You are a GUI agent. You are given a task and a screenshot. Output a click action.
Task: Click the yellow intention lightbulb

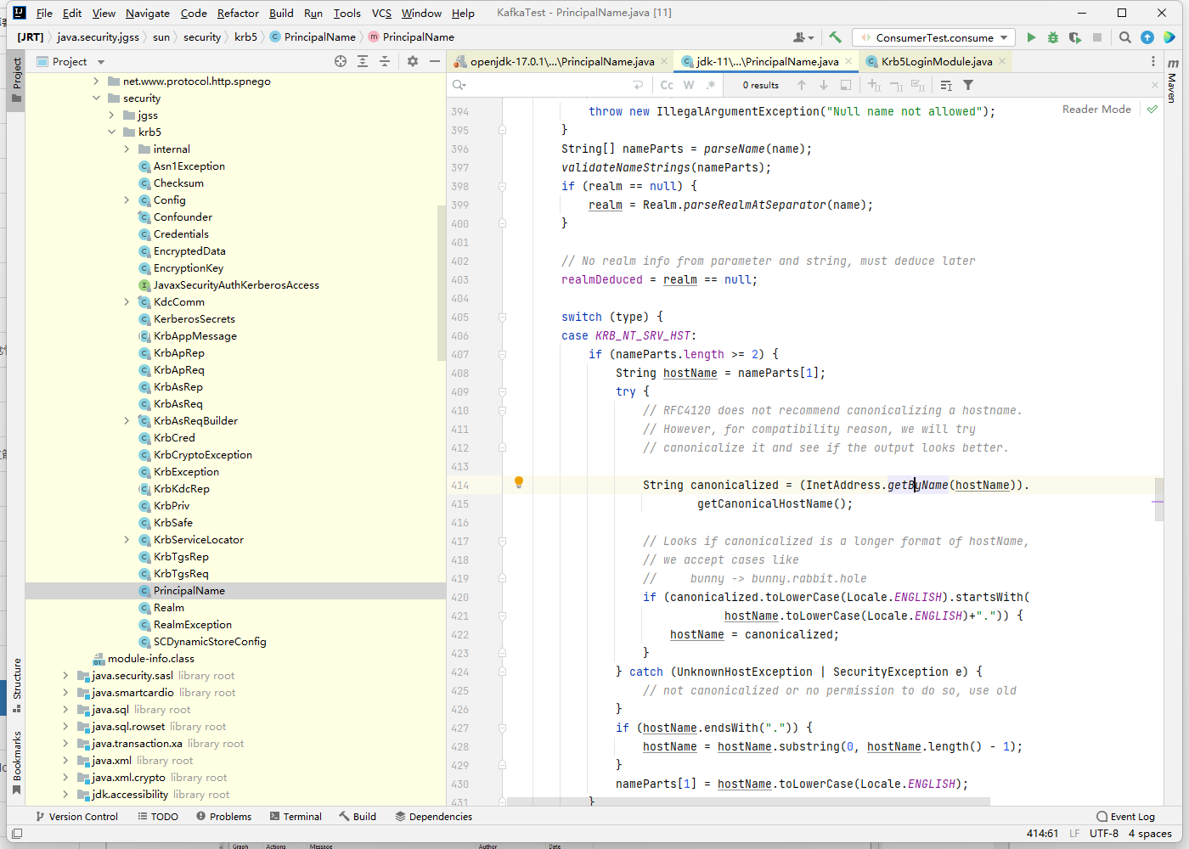(x=519, y=482)
